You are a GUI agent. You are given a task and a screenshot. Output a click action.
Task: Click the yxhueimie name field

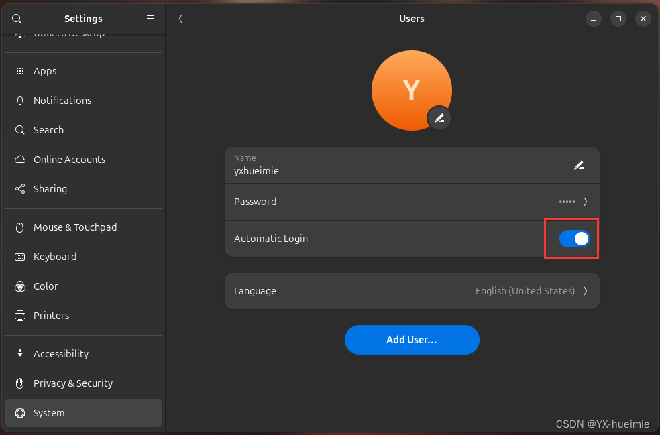click(x=412, y=166)
